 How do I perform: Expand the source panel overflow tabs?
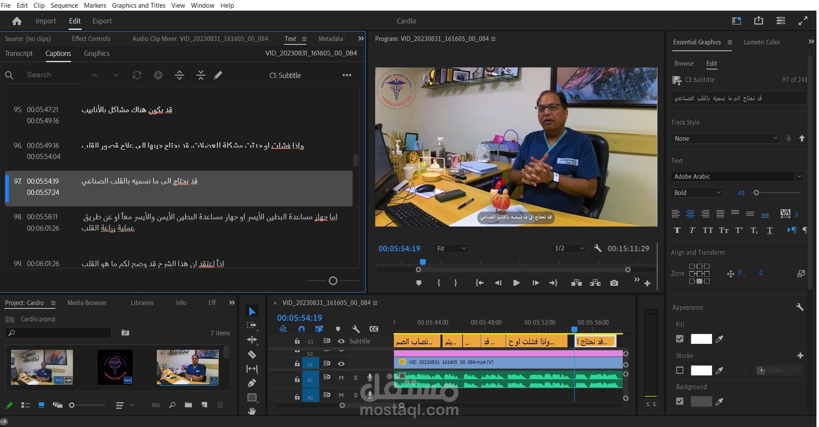click(361, 38)
